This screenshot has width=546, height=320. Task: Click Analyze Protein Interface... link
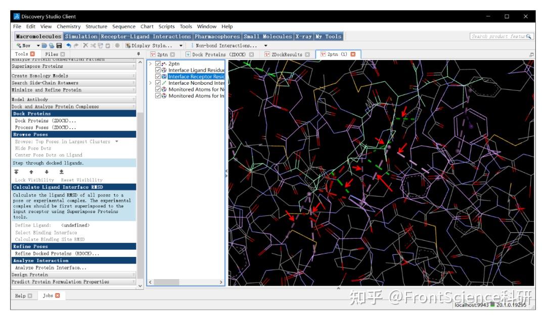[51, 268]
